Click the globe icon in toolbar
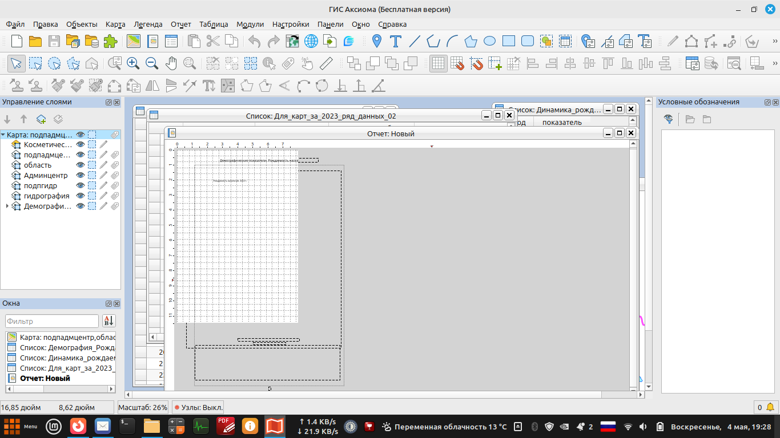780x438 pixels. pos(311,41)
